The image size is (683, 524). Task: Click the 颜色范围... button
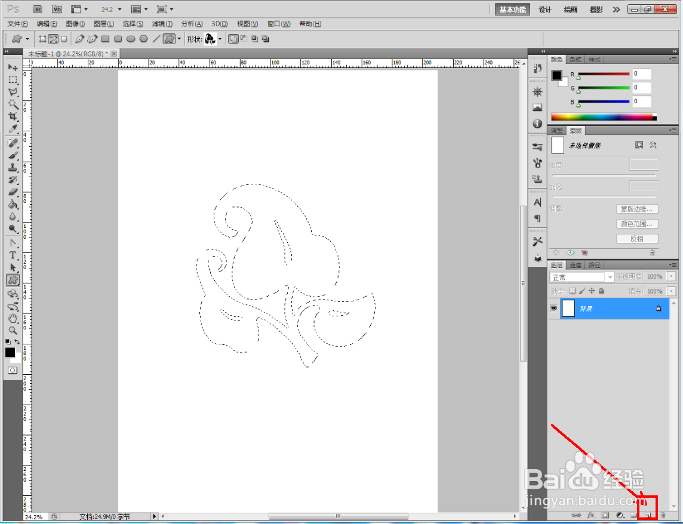pos(637,224)
